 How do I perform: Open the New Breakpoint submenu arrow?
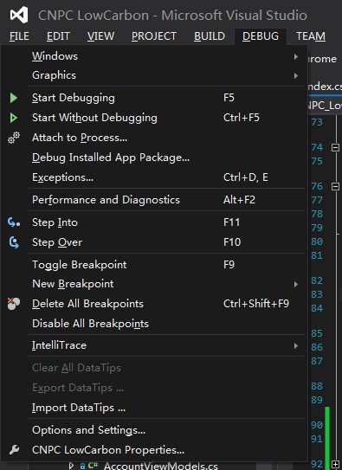(x=296, y=284)
